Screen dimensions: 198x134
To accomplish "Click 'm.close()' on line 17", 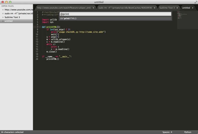I will pos(51,52).
